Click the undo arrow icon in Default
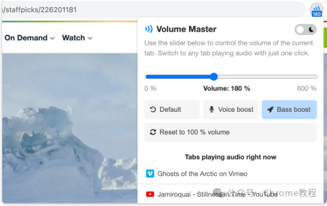Viewport: 327px width, 206px height. pyautogui.click(x=153, y=110)
